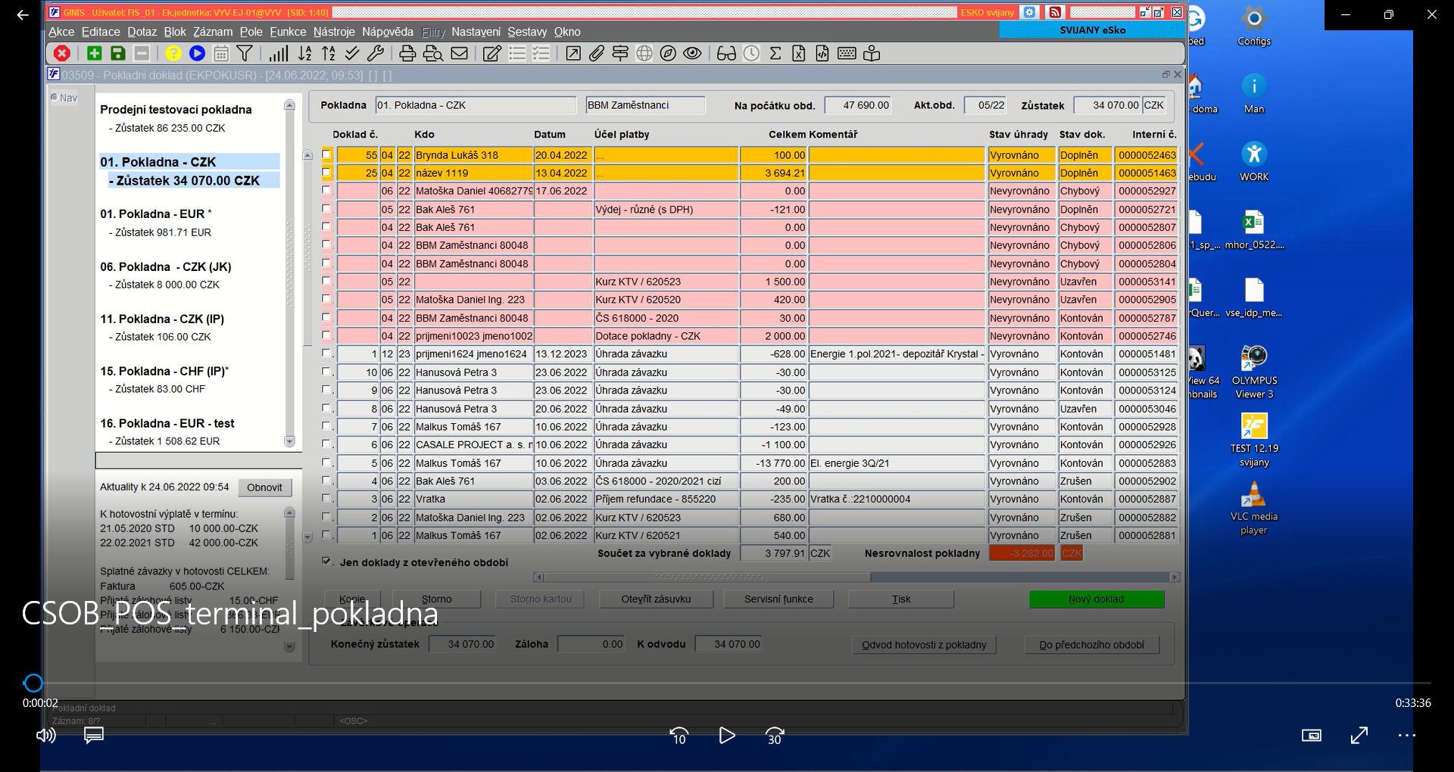Click the glasses toolbar icon
Viewport: 1454px width, 772px height.
point(726,53)
